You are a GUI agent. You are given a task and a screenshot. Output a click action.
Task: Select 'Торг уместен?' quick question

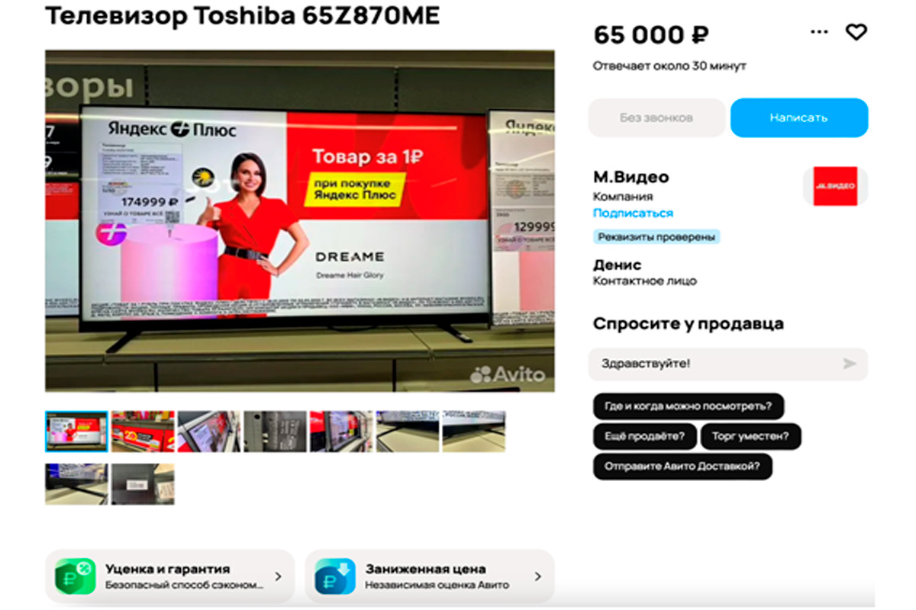tap(750, 436)
